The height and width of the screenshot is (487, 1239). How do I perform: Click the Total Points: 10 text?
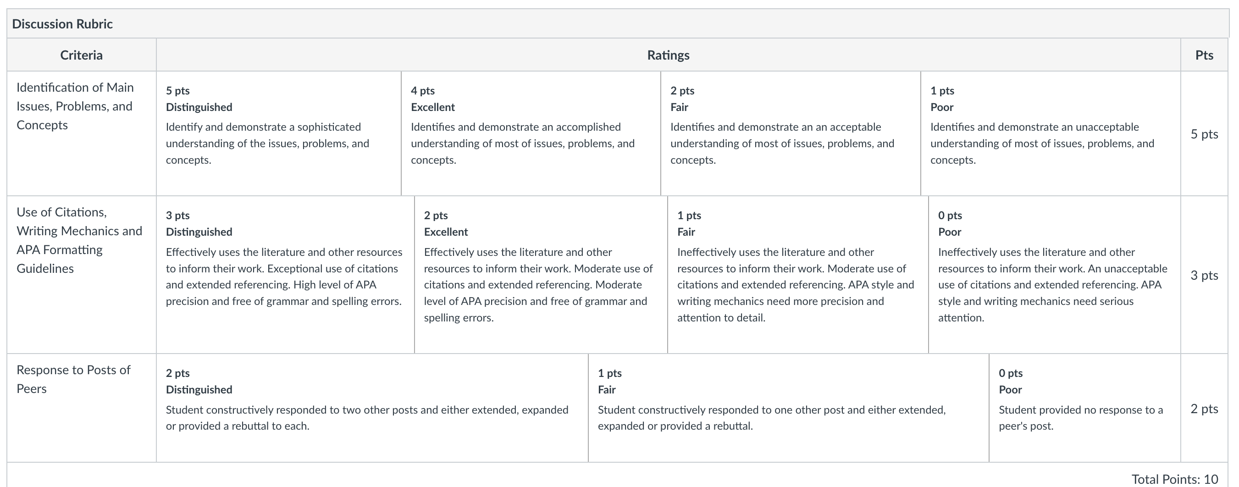[1174, 479]
